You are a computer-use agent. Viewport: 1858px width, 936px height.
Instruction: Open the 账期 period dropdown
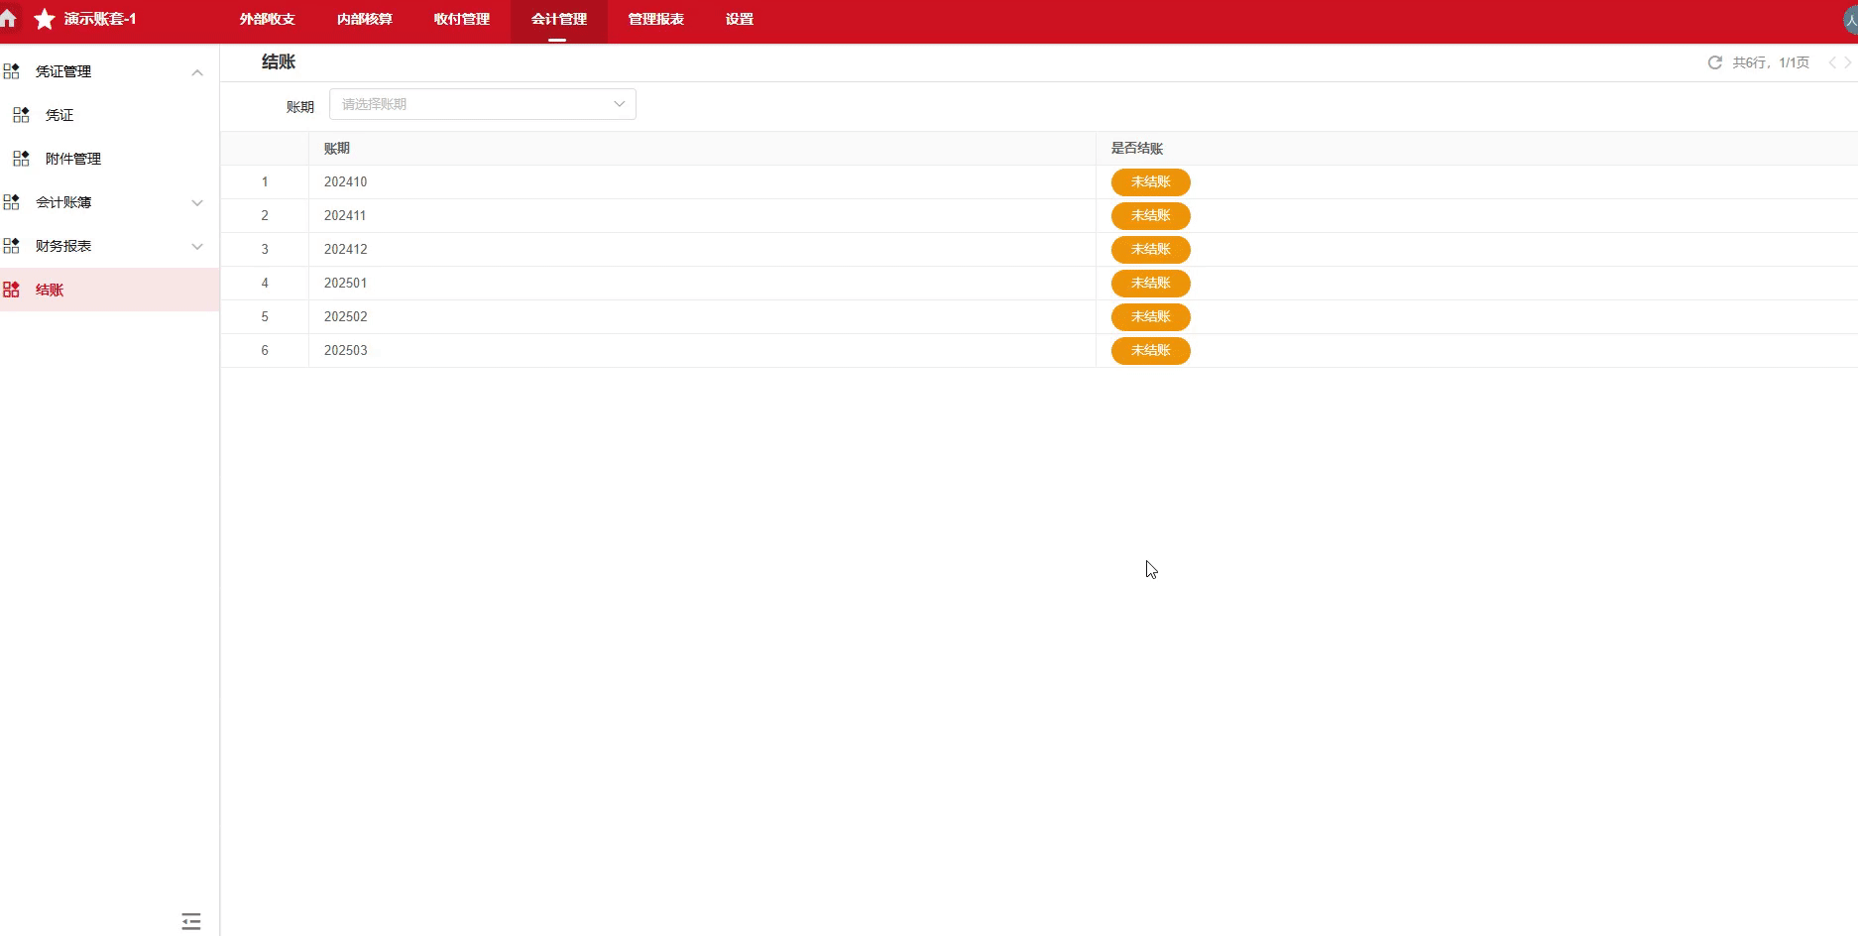[482, 104]
